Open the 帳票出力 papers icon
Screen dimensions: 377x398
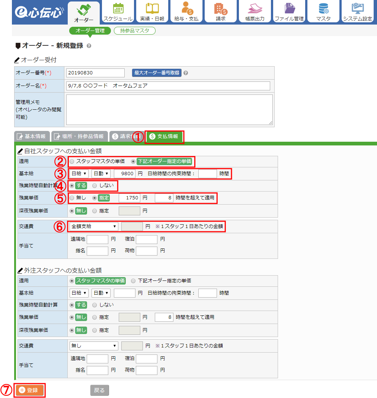[255, 12]
